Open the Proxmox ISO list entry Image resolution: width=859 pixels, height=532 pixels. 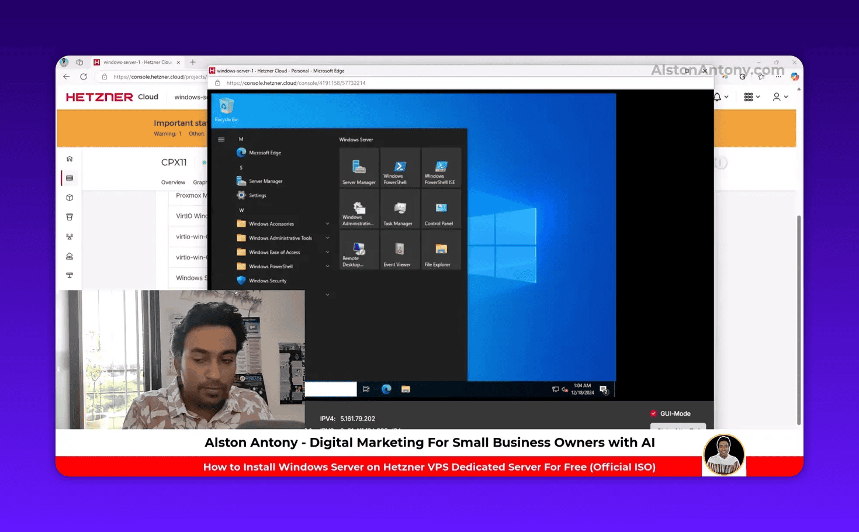190,195
